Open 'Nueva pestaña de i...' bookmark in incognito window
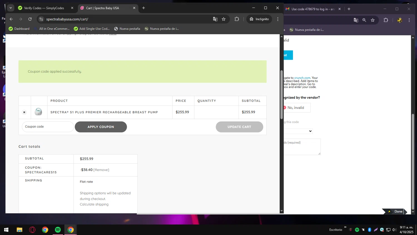Image resolution: width=417 pixels, height=235 pixels. click(162, 29)
